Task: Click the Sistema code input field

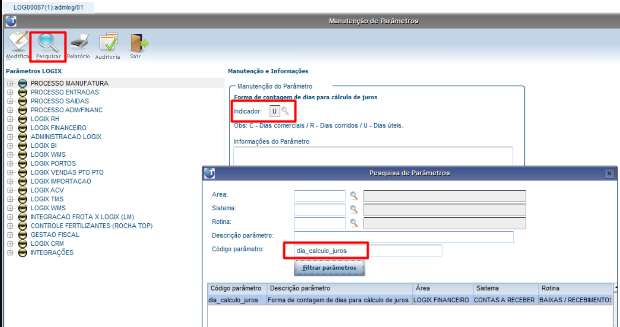Action: click(x=320, y=210)
